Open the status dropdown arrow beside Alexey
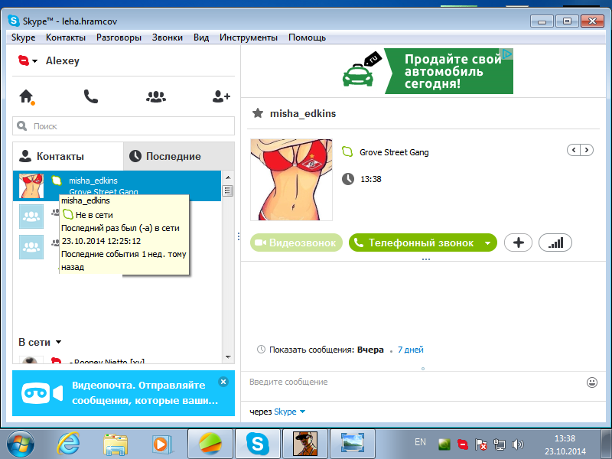This screenshot has width=612, height=459. (x=34, y=61)
